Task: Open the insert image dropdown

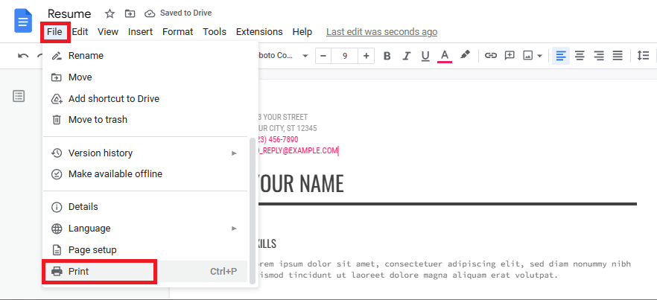Action: tap(533, 56)
